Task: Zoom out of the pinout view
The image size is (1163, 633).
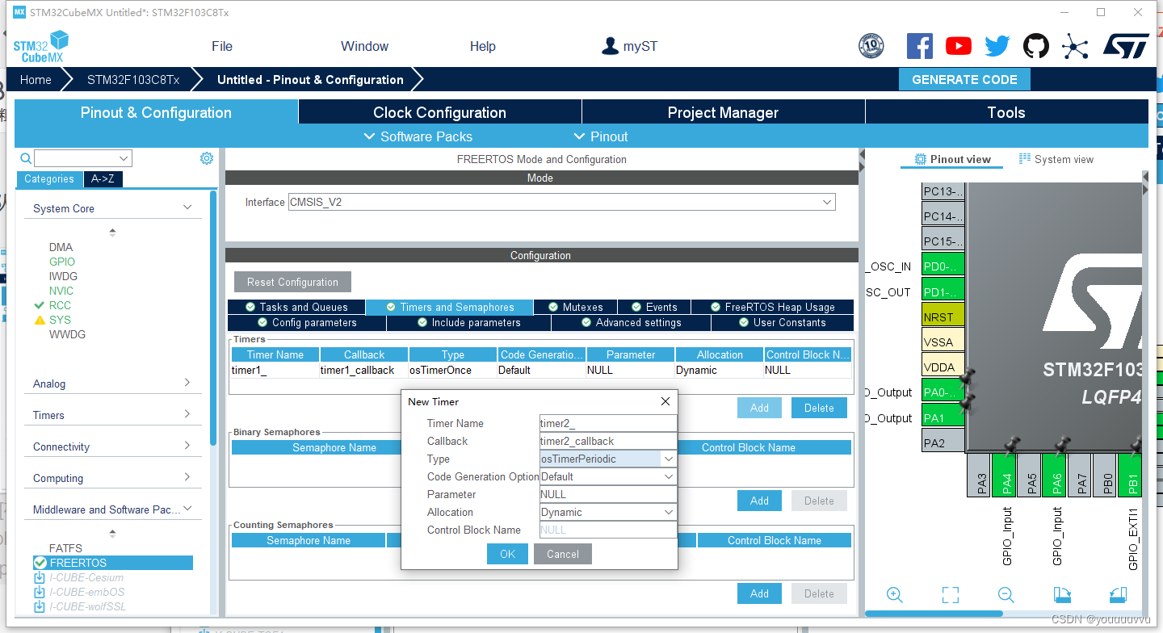Action: point(1006,595)
